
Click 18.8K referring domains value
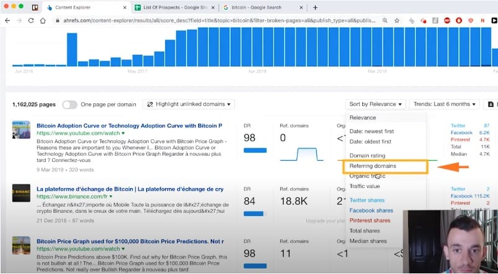[x=294, y=201]
